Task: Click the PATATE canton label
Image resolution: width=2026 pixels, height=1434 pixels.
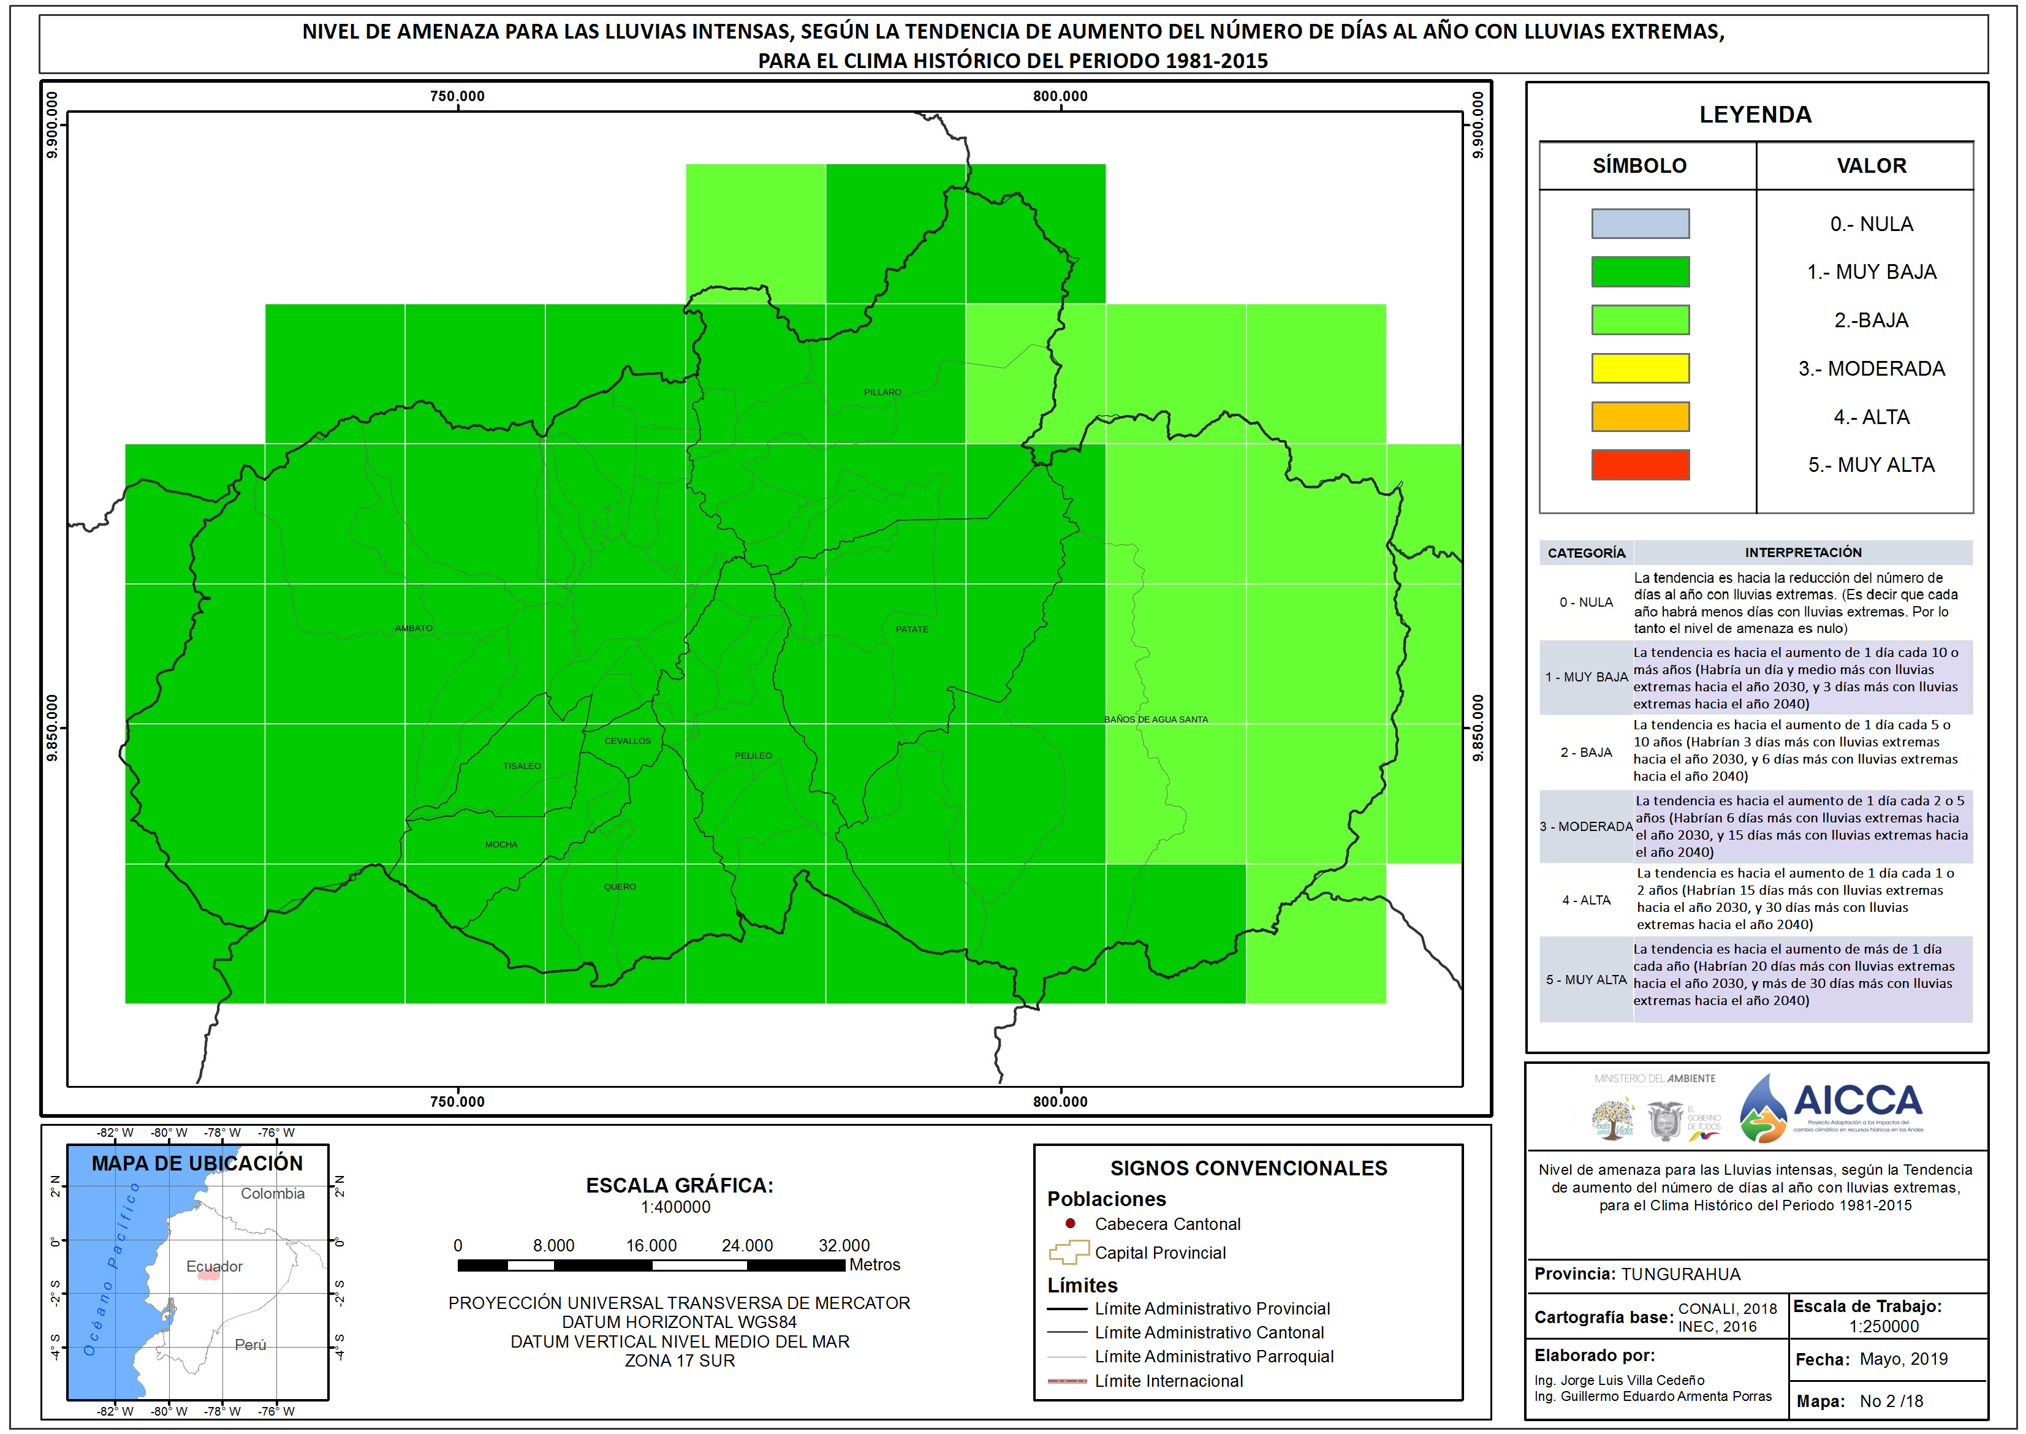Action: (x=912, y=629)
